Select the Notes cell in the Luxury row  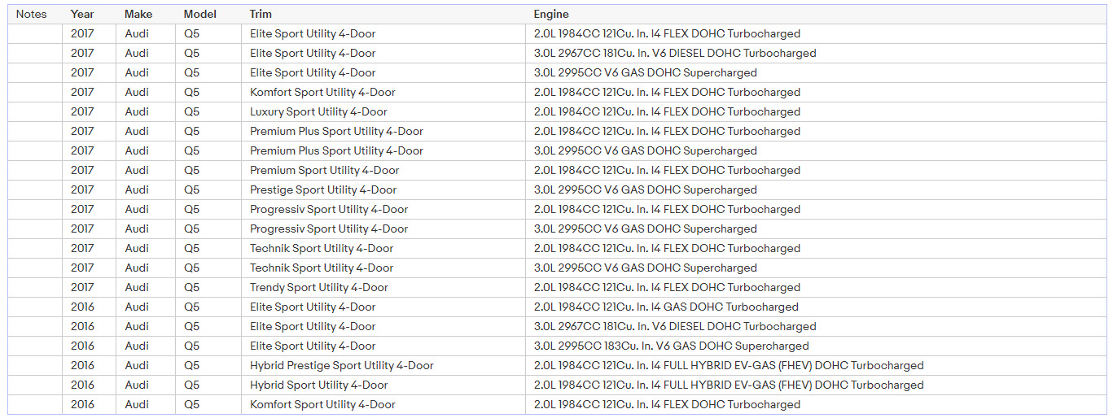click(x=35, y=111)
